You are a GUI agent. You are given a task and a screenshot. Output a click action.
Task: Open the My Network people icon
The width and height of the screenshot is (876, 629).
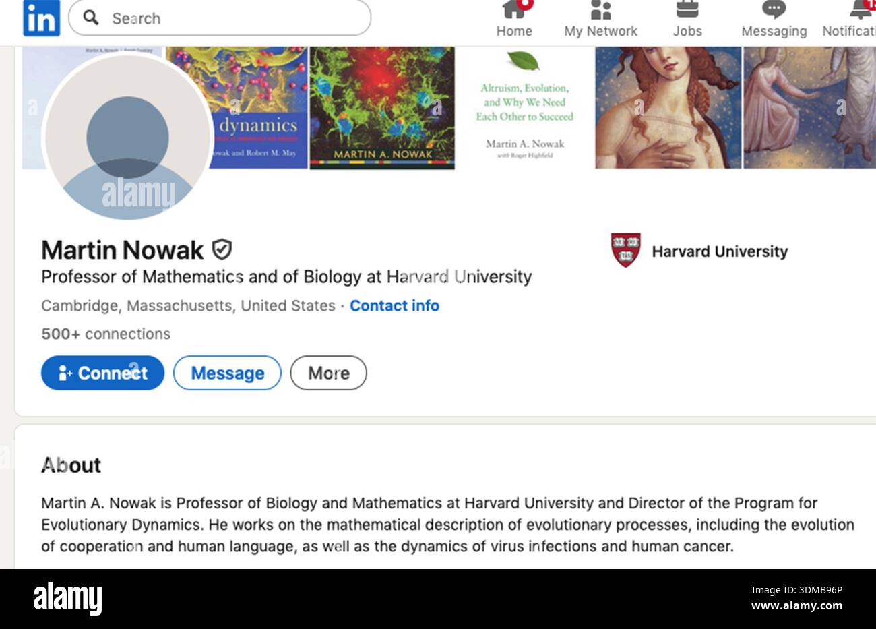click(600, 9)
